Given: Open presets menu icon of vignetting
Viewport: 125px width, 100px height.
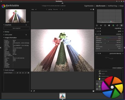Looking at the screenshot, I should tap(100, 28).
